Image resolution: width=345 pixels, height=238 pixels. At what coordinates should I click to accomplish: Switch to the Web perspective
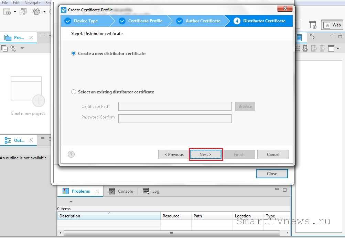pos(332,25)
